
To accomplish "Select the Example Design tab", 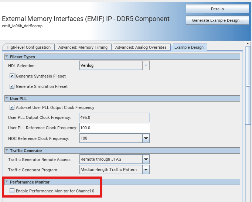I will 189,47.
